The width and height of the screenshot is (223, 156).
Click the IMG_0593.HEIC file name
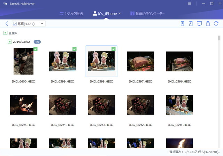click(x=101, y=125)
